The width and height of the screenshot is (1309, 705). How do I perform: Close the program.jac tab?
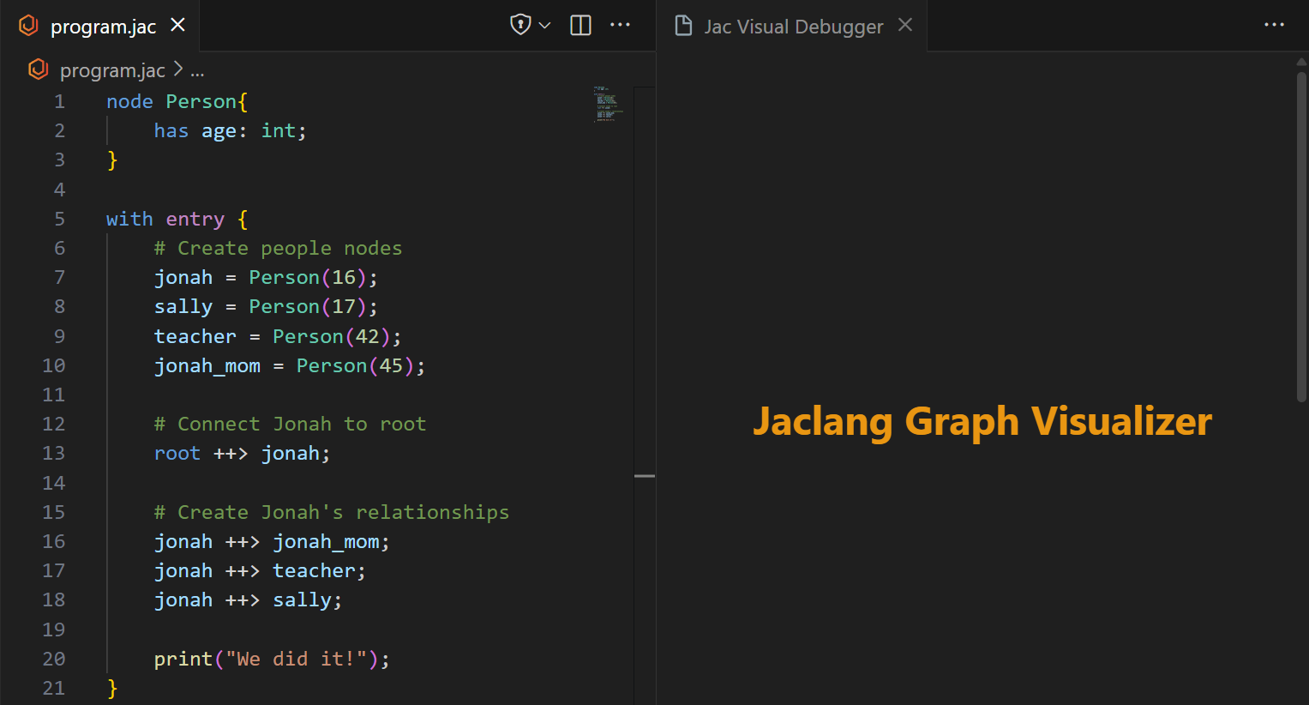pos(177,25)
